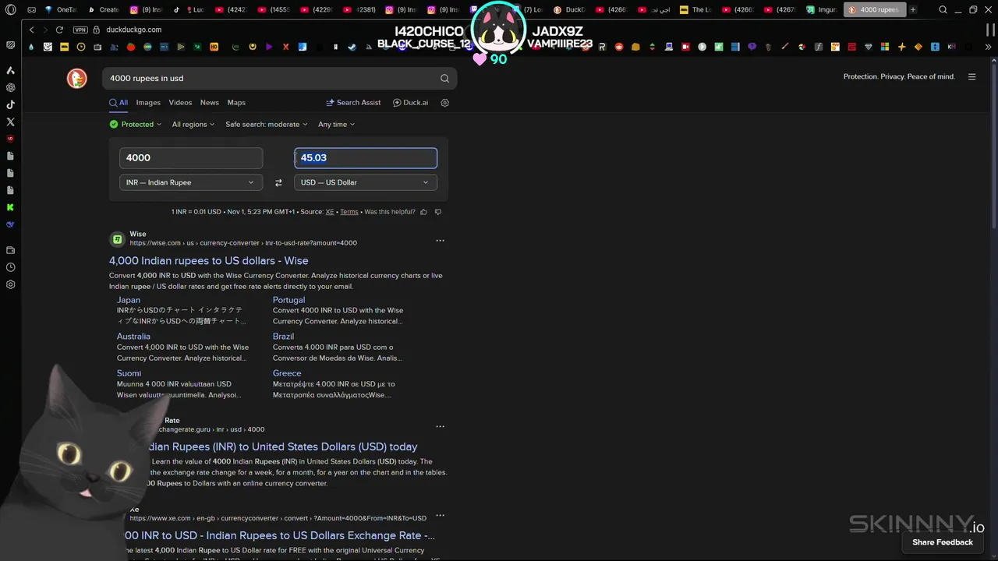
Task: Open the Australia Wise sublink
Action: point(133,337)
